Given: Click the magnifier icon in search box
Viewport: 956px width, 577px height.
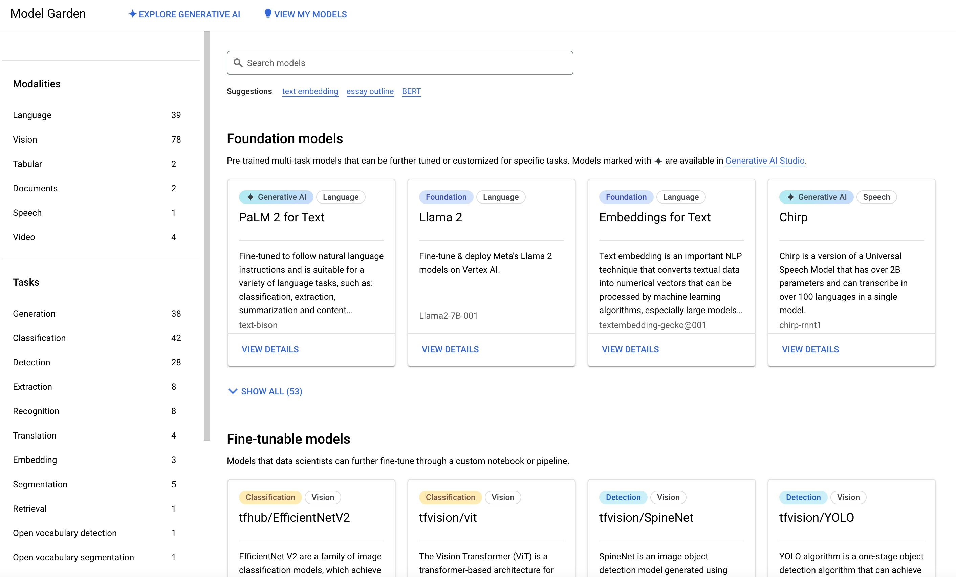Looking at the screenshot, I should pyautogui.click(x=238, y=63).
